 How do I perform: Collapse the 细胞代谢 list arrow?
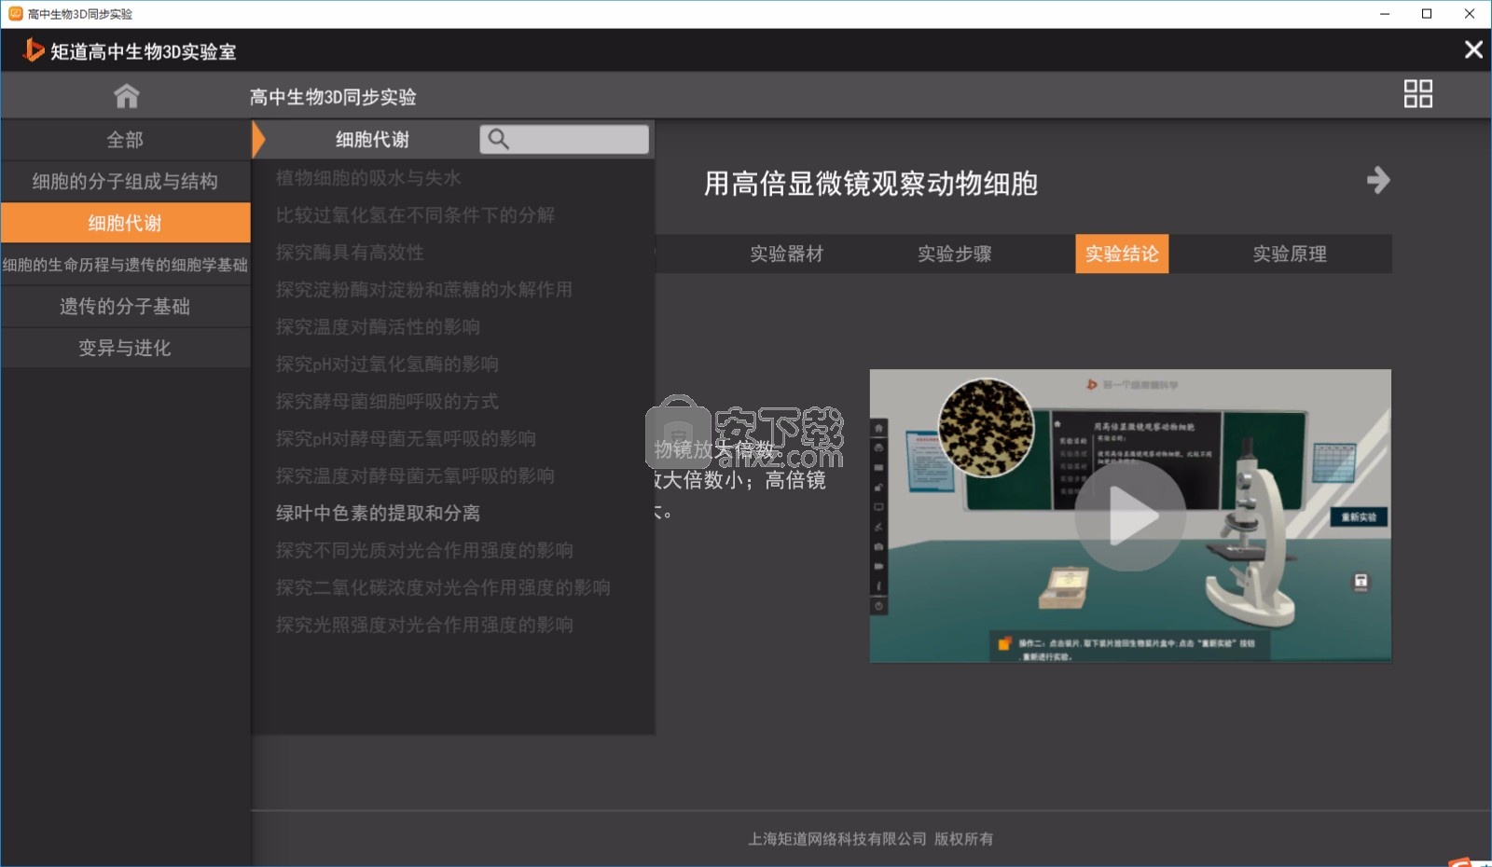pos(259,140)
